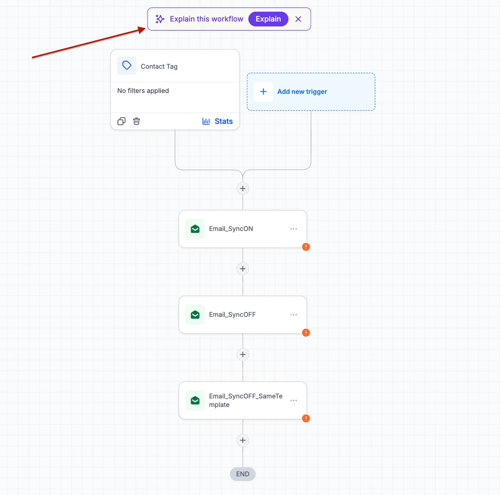Viewport: 500px width, 495px height.
Task: Click the warning badge on Email_SyncON
Action: tap(306, 247)
